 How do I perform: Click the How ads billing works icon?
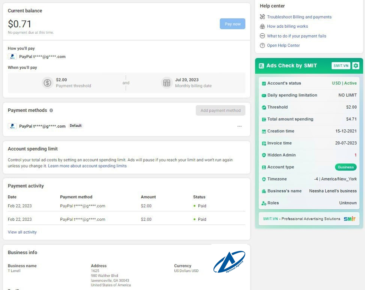click(x=262, y=26)
